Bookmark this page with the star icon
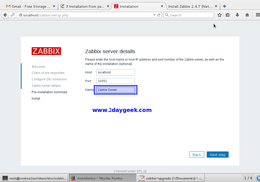The image size is (260, 182). click(220, 15)
